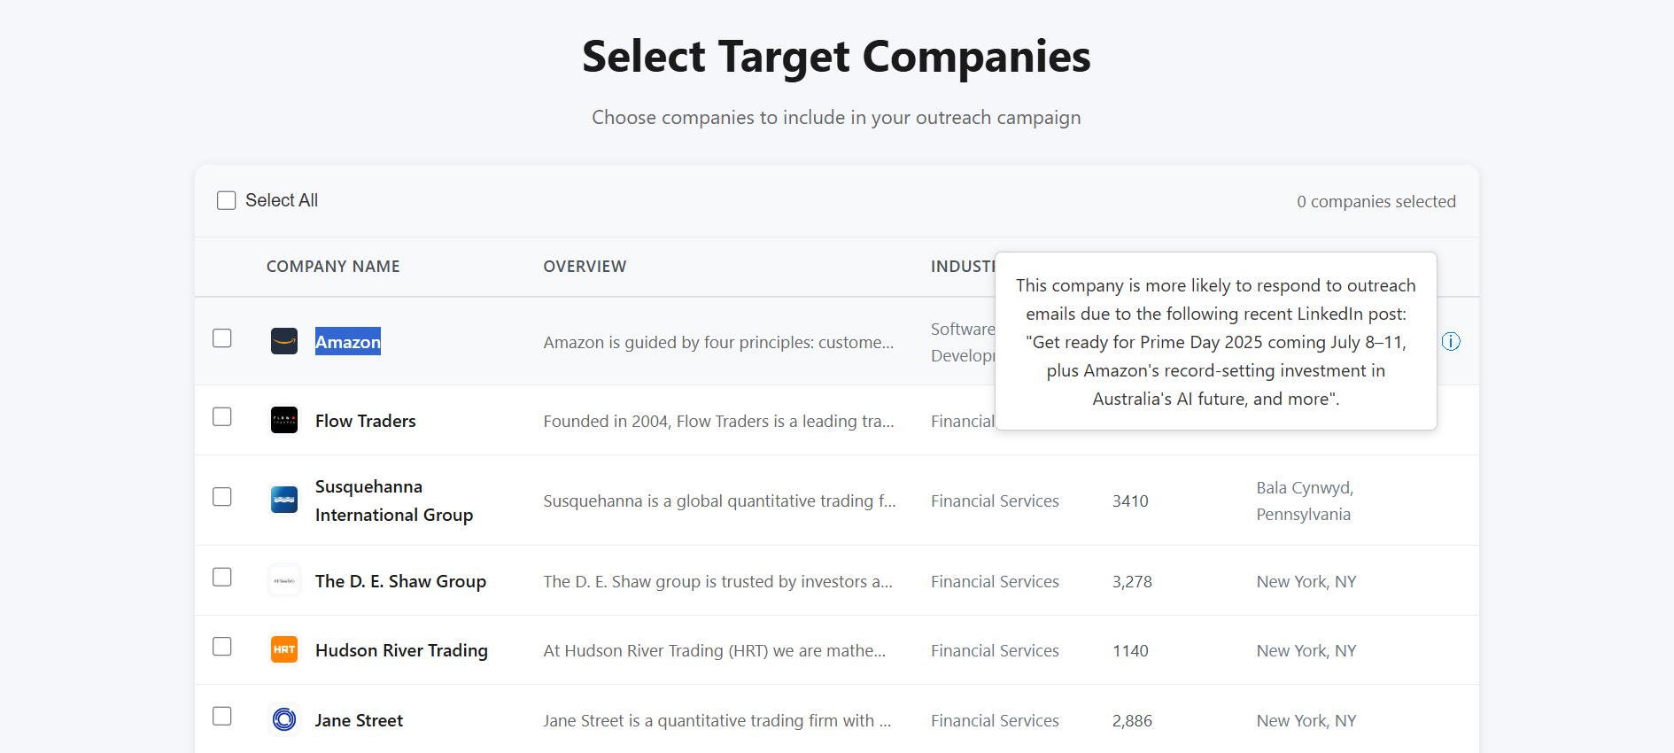Click the blue info icon in Amazon row
1674x753 pixels.
click(1451, 341)
